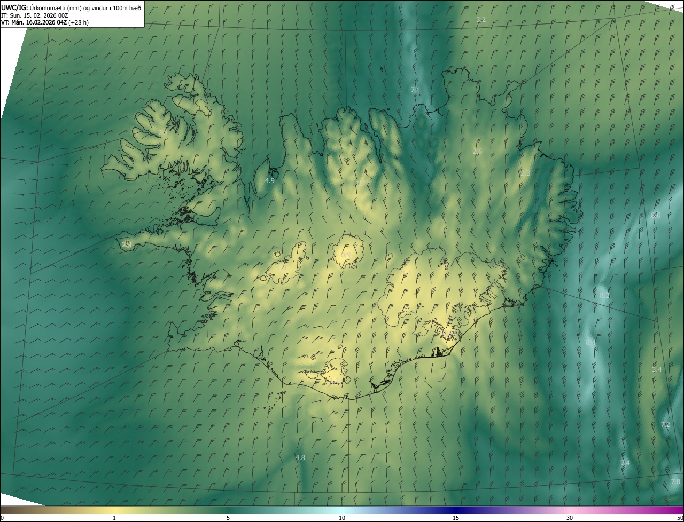The width and height of the screenshot is (684, 522).
Task: Click the 1 tick on the color scale
Action: (114, 518)
